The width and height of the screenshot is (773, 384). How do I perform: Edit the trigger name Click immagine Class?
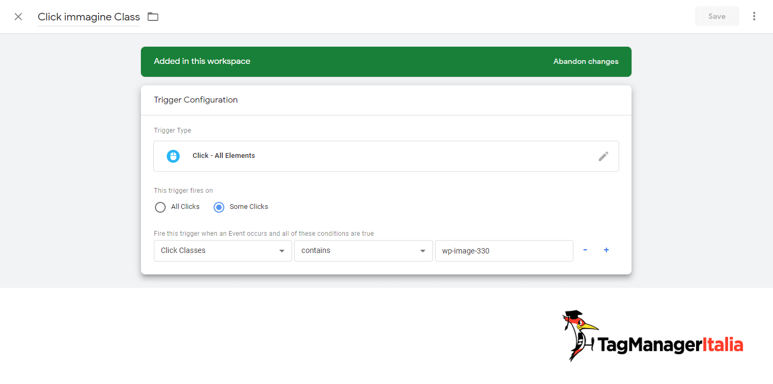89,17
